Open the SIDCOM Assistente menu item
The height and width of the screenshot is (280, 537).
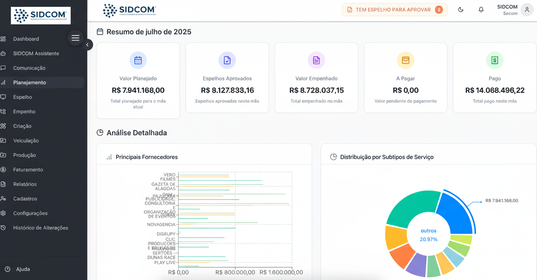pos(36,53)
